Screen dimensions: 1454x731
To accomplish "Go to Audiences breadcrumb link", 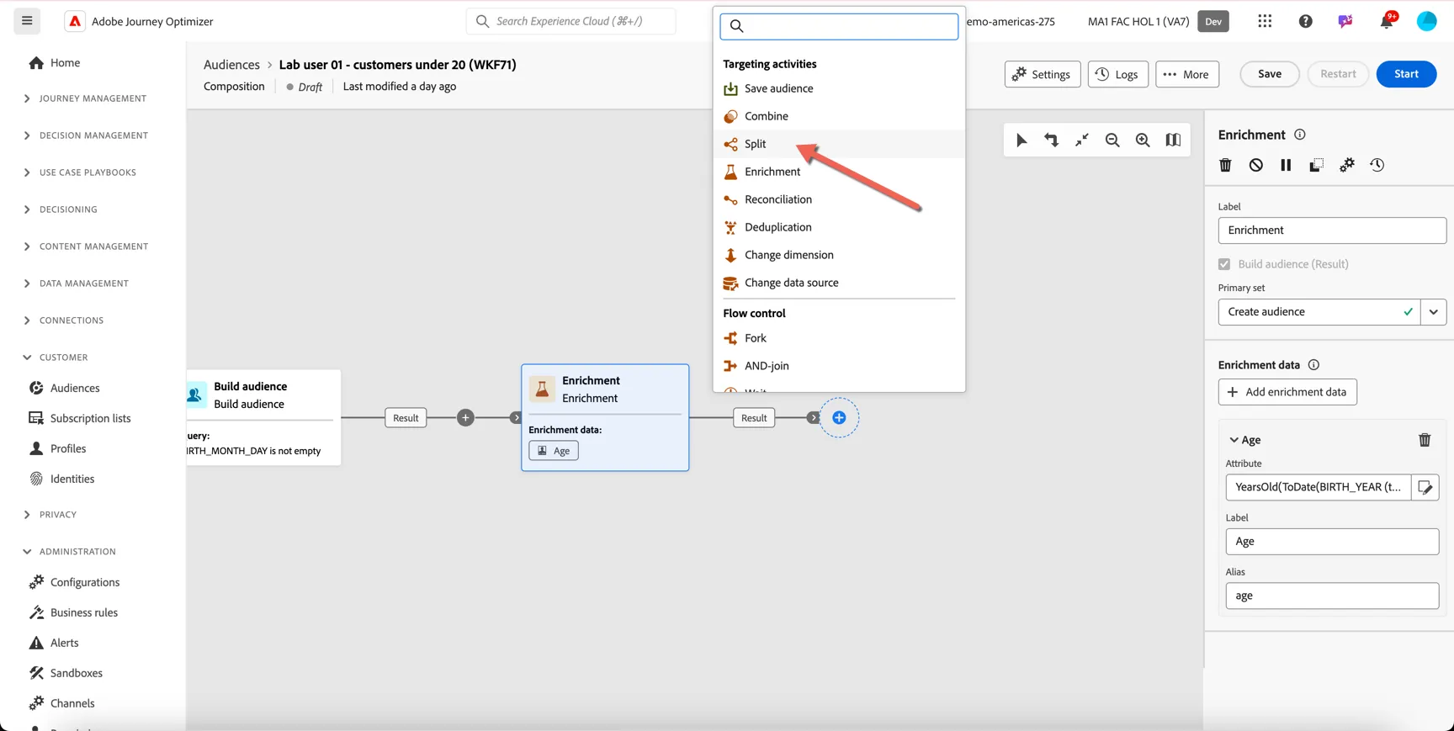I will click(x=231, y=65).
